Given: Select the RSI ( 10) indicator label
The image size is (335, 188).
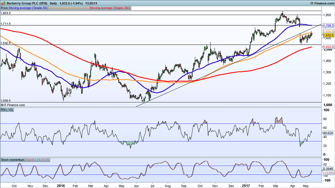Looking at the screenshot, I should click(x=7, y=110).
